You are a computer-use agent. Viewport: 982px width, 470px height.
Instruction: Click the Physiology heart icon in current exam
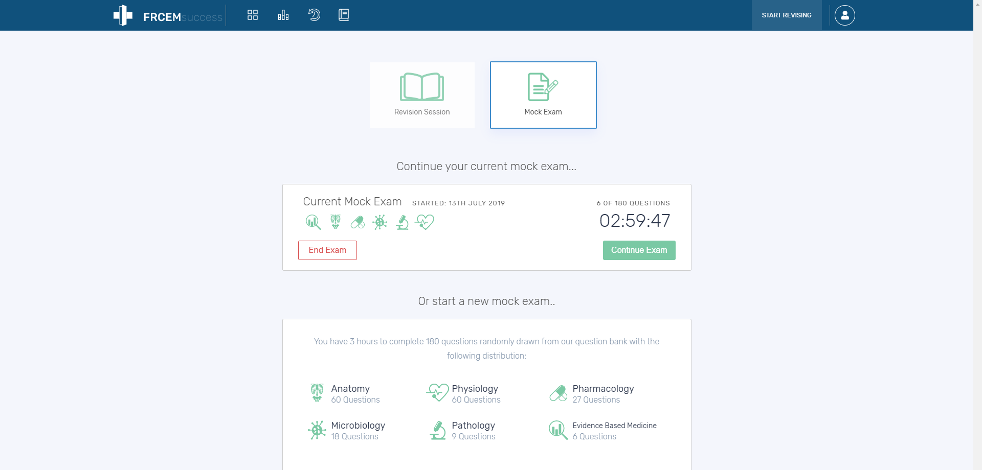(425, 222)
